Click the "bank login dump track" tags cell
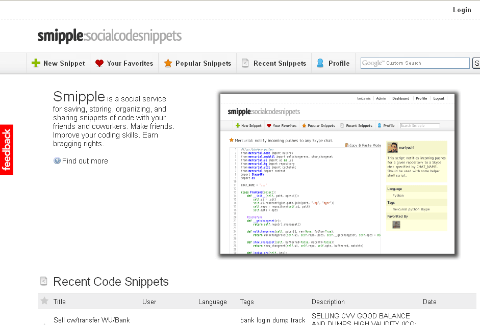The height and width of the screenshot is (325, 480). click(272, 320)
